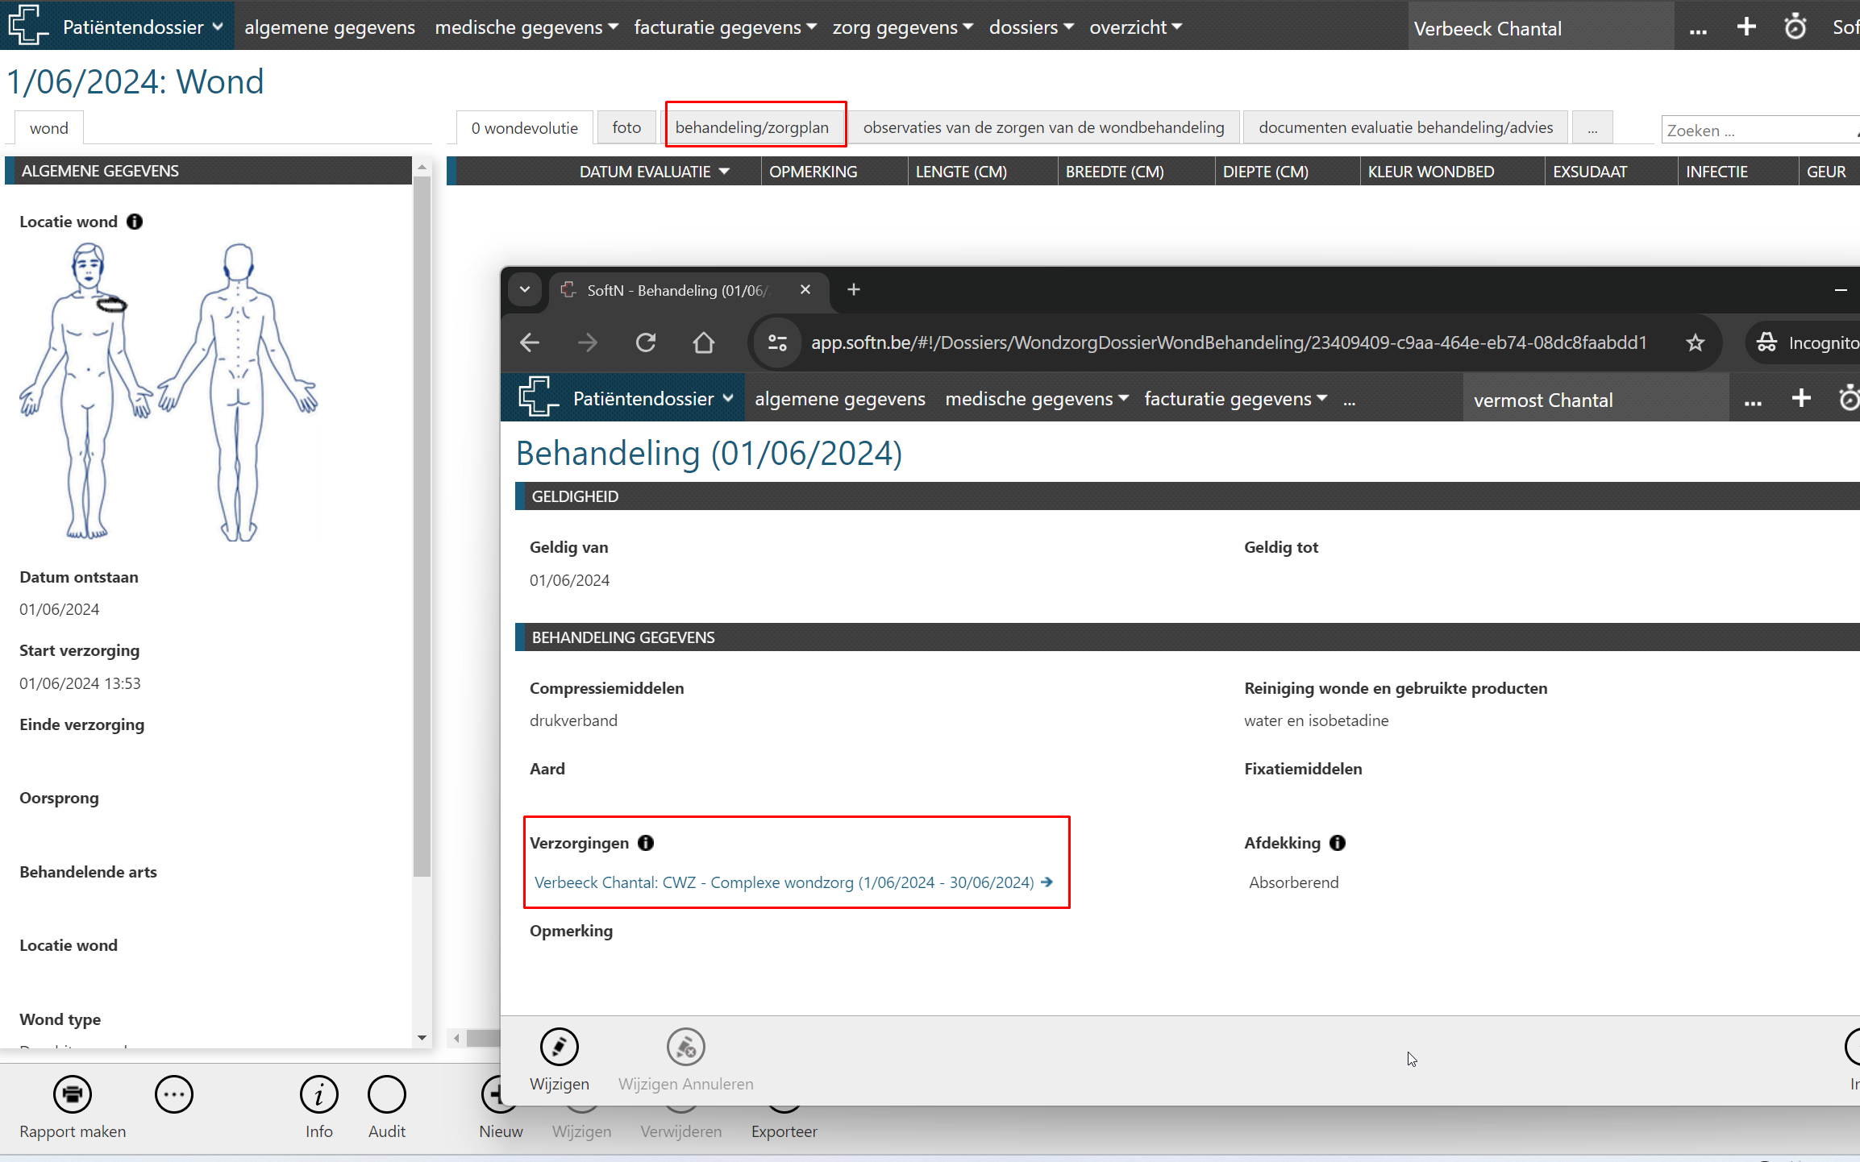Bookmark page with the star icon

coord(1695,343)
